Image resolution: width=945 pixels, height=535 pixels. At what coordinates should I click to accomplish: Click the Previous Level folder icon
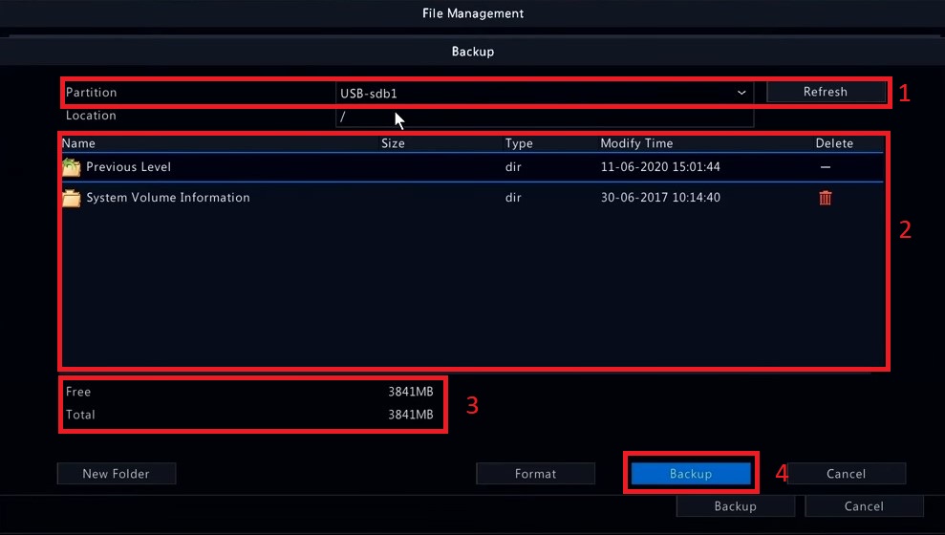[71, 167]
